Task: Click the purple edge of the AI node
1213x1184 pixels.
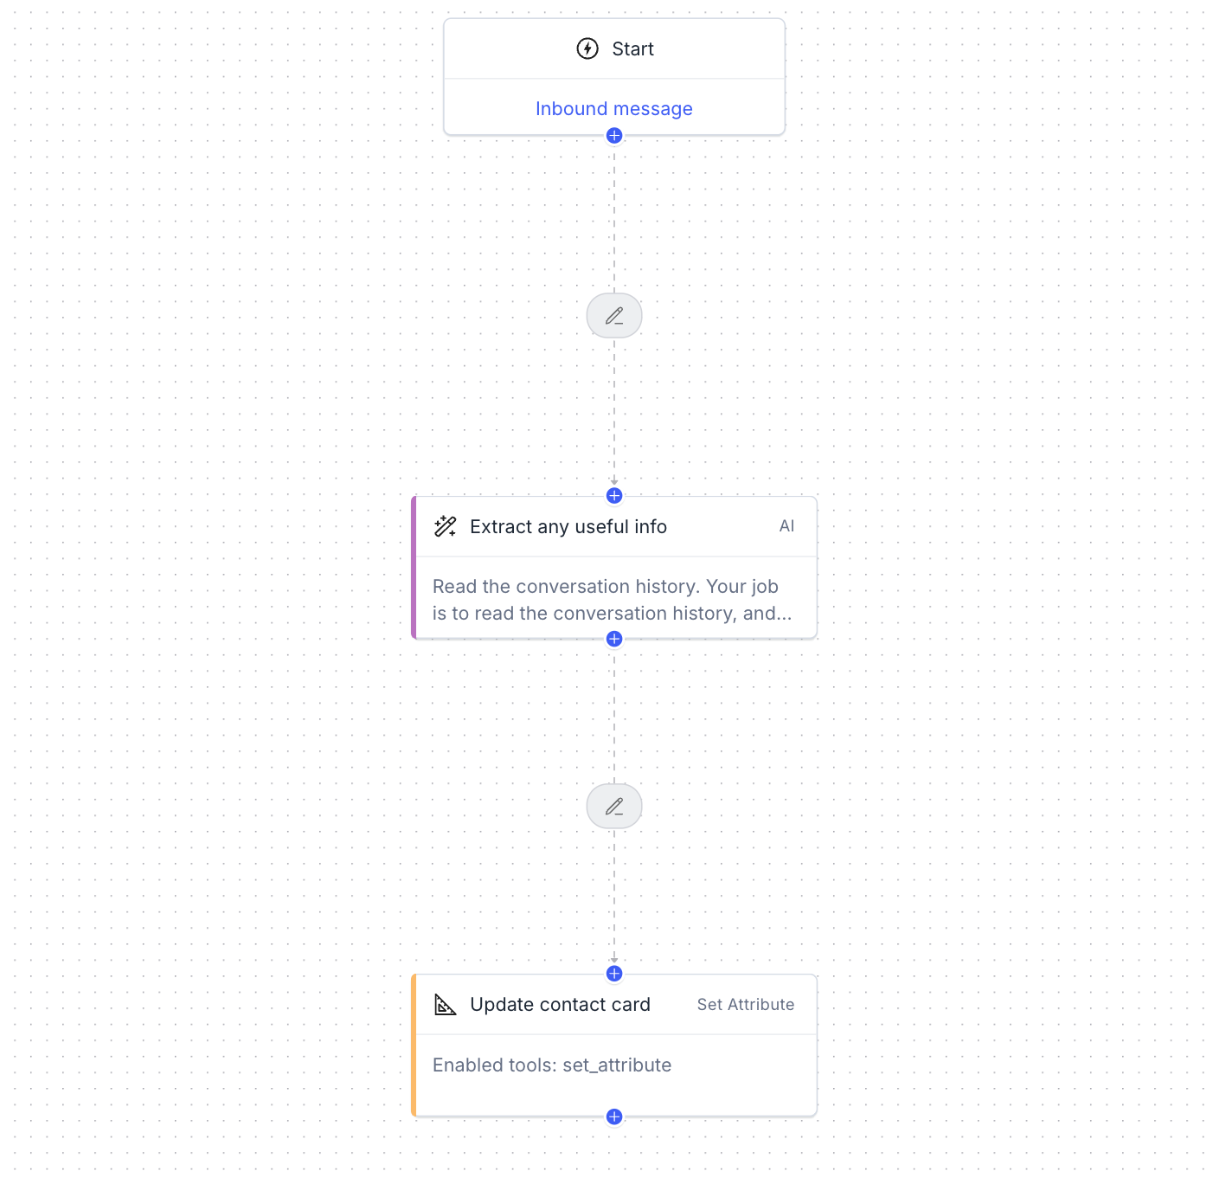Action: (x=414, y=568)
